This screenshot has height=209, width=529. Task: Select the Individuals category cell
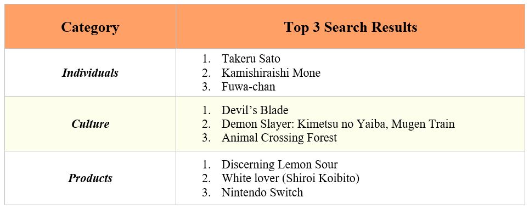pos(90,73)
